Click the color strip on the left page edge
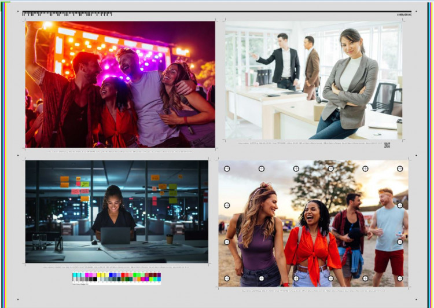Viewport: 434px width, 308px height. tap(3, 154)
